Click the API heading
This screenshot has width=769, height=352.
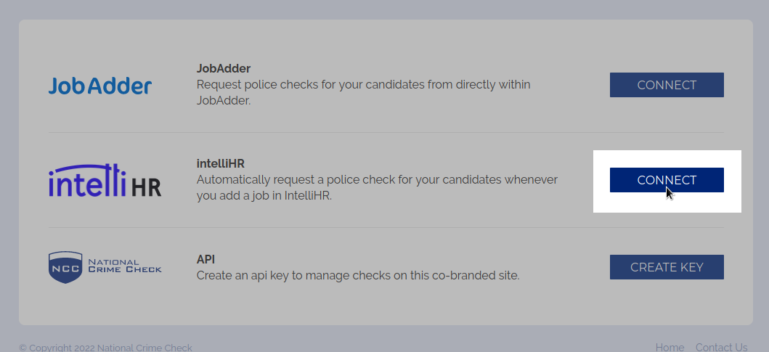(x=206, y=259)
